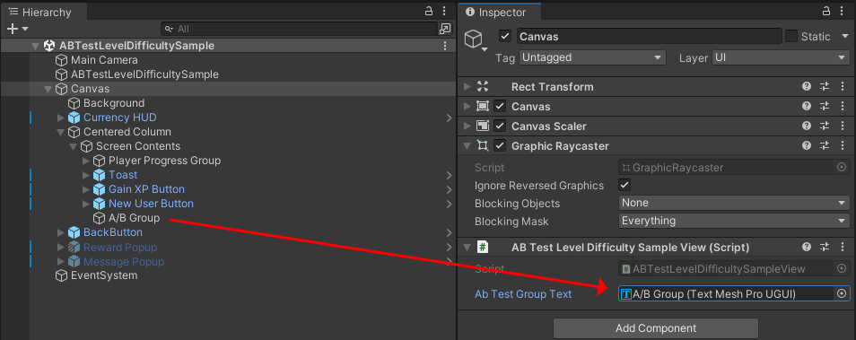Image resolution: width=856 pixels, height=340 pixels.
Task: Disable the Canvas Scaler component
Action: (x=500, y=126)
